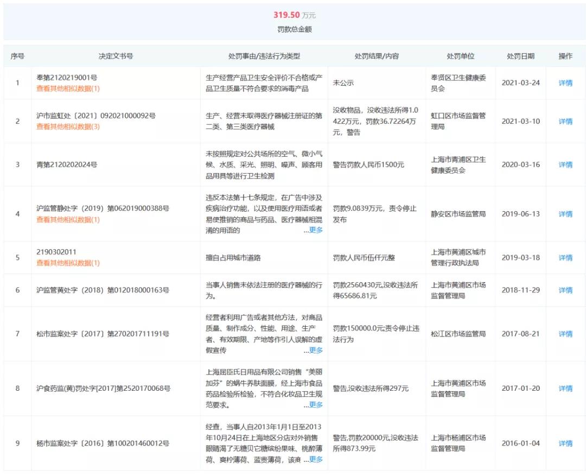Open 详情 for record 奉第2120219001号
The width and height of the screenshot is (586, 476).
565,83
